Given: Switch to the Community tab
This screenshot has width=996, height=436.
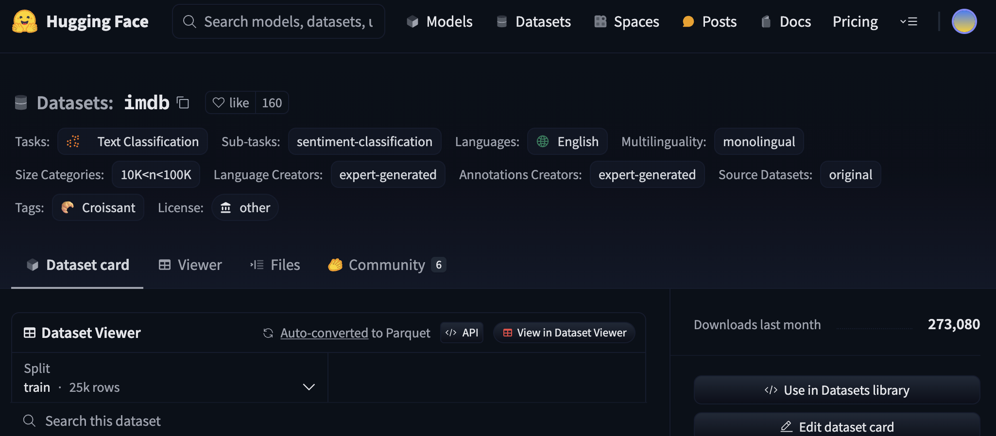Looking at the screenshot, I should click(387, 265).
